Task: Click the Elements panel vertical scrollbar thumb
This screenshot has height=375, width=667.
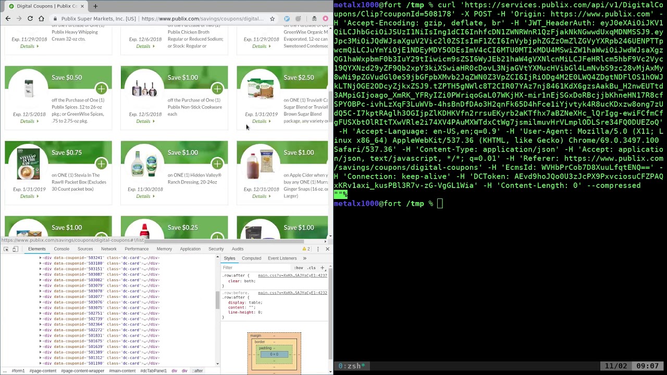Action: point(218,300)
